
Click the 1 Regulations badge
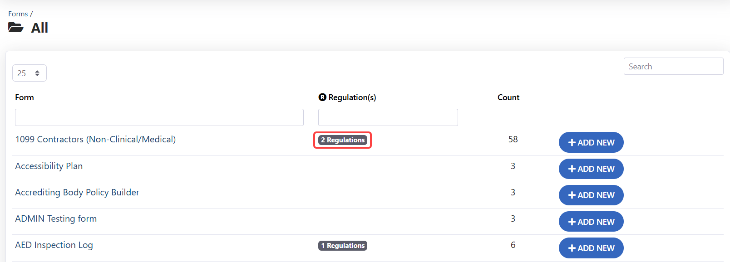[x=343, y=246]
